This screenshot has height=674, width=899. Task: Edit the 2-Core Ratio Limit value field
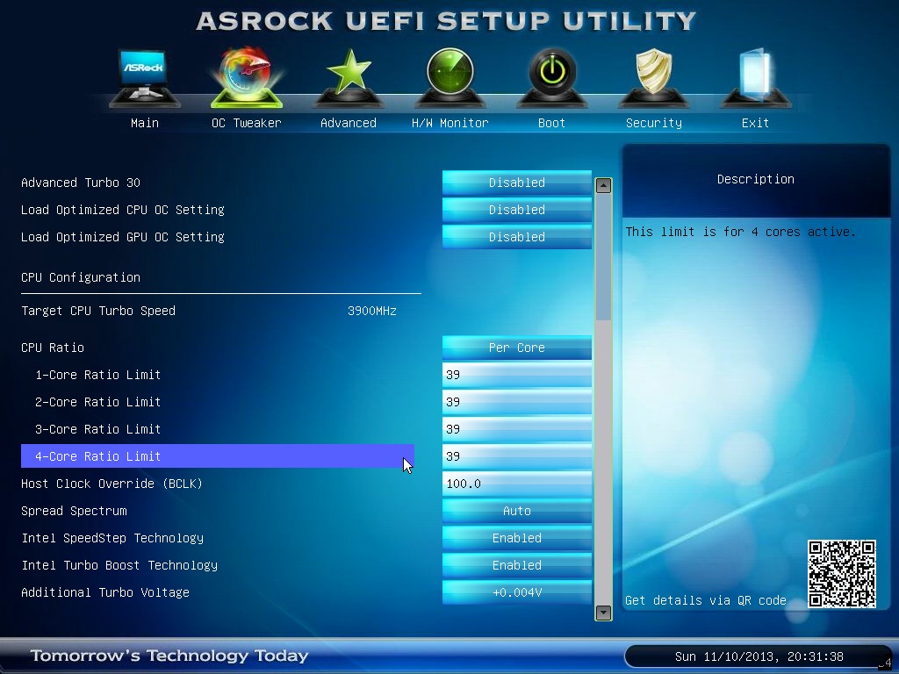(x=516, y=402)
